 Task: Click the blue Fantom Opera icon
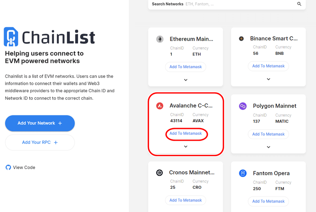point(243,173)
